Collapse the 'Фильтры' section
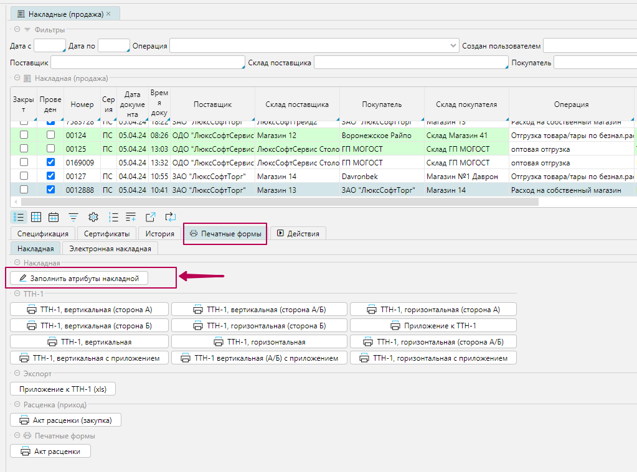Screen dimensions: 637x472 click(x=17, y=30)
